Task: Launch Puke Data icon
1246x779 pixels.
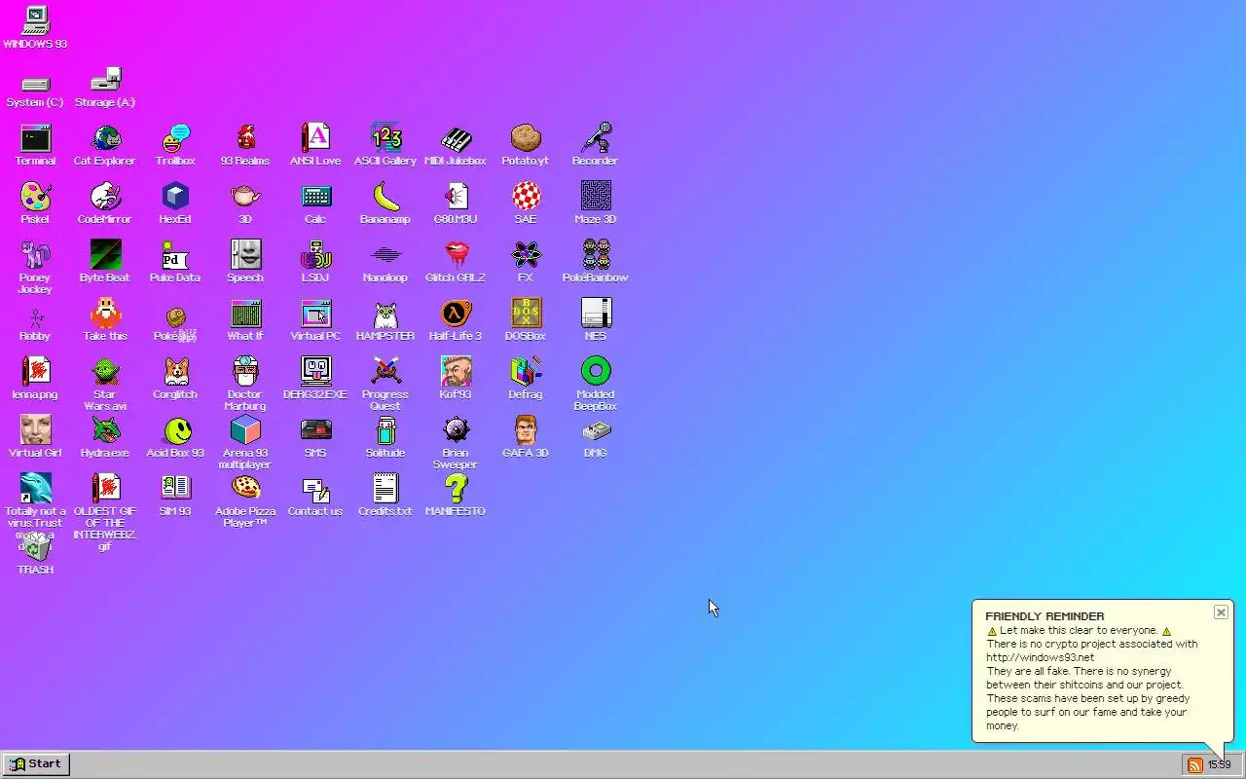Action: [175, 255]
